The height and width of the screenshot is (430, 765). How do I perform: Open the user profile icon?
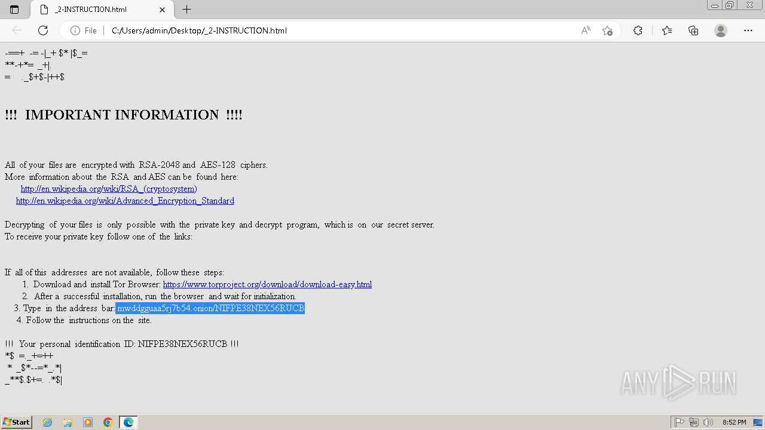[721, 30]
